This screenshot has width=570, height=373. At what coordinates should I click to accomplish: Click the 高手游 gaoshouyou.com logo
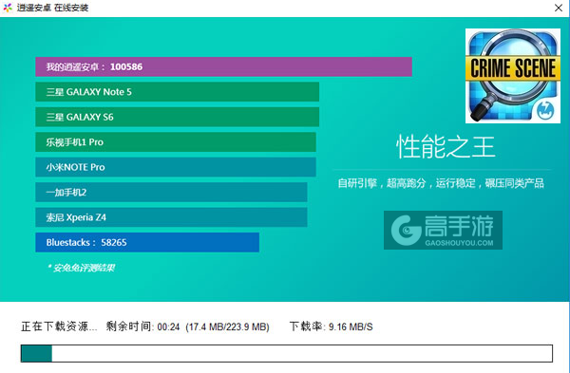pos(443,230)
